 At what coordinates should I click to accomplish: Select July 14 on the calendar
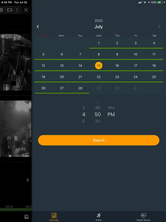[80, 66]
